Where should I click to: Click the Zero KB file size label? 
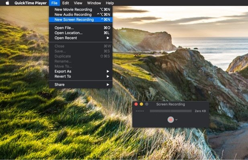click(200, 111)
